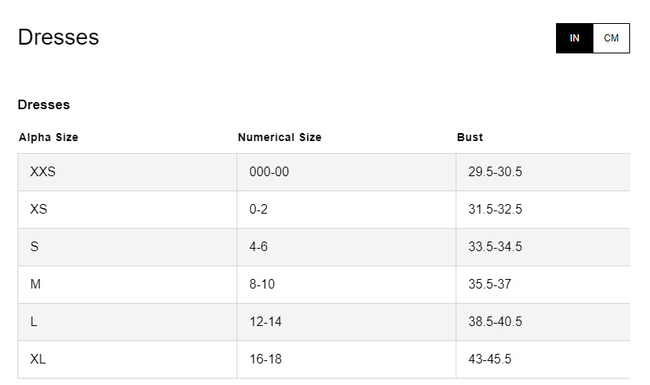Screen dimensions: 650x385
Task: Click the Numerical Size column header
Action: [280, 137]
